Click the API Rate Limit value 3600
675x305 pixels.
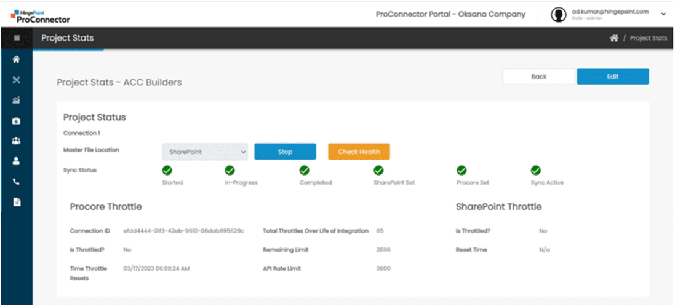pos(383,269)
